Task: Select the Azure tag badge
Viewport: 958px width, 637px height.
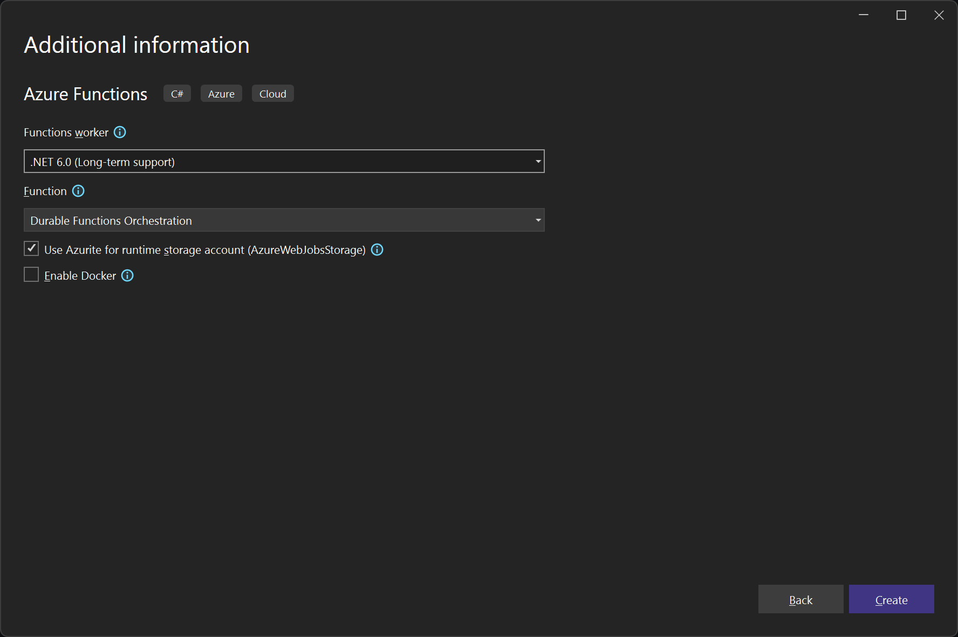Action: tap(221, 93)
